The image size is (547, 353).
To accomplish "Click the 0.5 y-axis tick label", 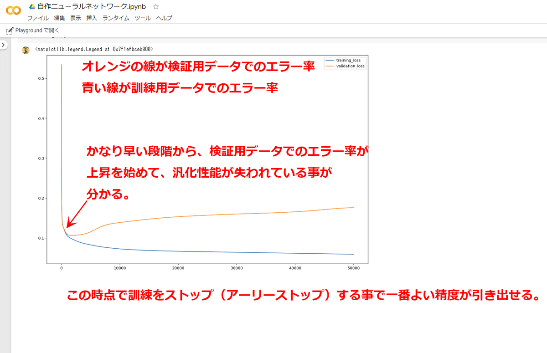I will click(41, 78).
